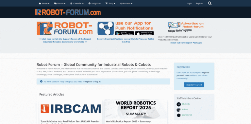Expand the Calendar dropdown arrow

(x=83, y=4)
